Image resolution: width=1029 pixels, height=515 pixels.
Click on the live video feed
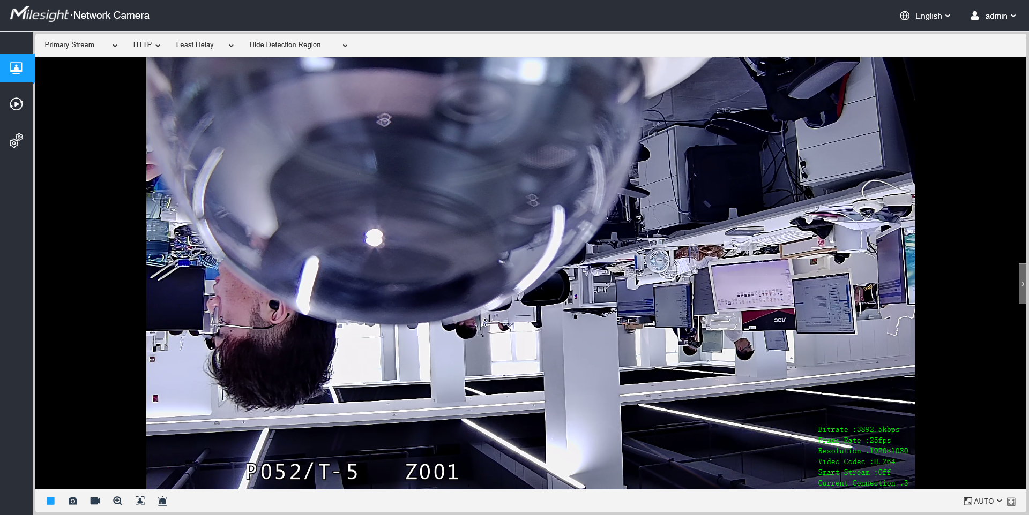(x=531, y=273)
